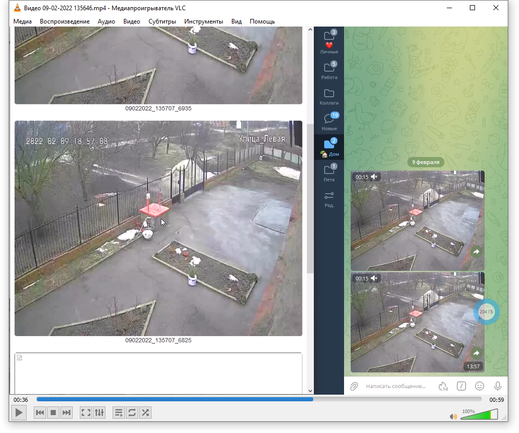This screenshot has height=433, width=519.
Task: Open bot commands slash icon
Action: click(x=461, y=386)
